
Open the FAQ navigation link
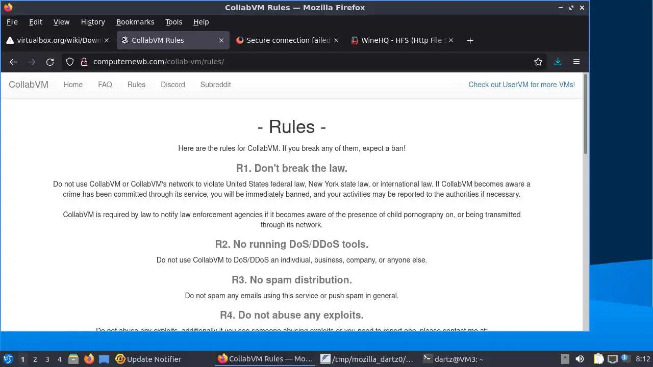[x=105, y=85]
